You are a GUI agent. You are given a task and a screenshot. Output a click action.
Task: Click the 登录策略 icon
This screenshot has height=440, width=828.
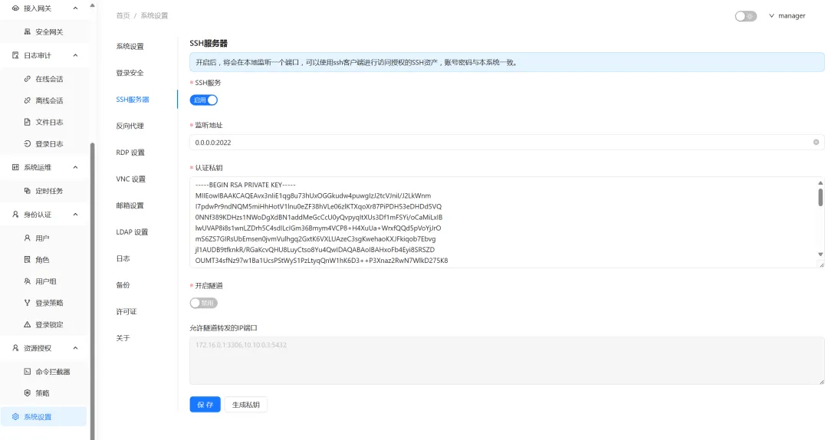click(28, 303)
